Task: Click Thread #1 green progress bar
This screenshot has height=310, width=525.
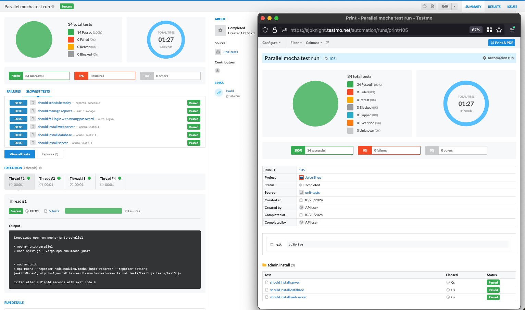Action: point(93,211)
